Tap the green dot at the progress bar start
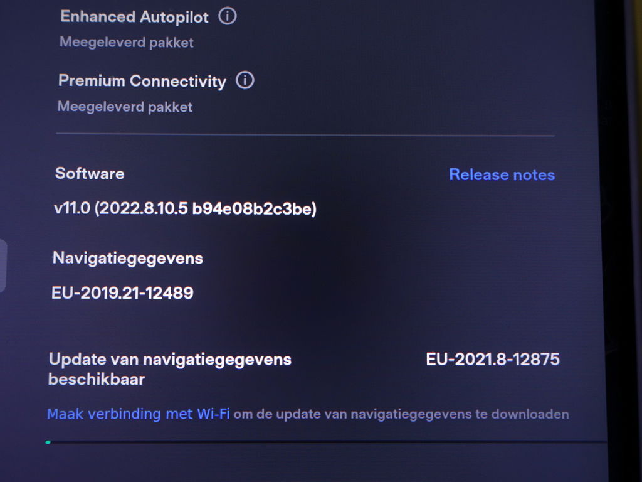The image size is (642, 482). tap(48, 442)
